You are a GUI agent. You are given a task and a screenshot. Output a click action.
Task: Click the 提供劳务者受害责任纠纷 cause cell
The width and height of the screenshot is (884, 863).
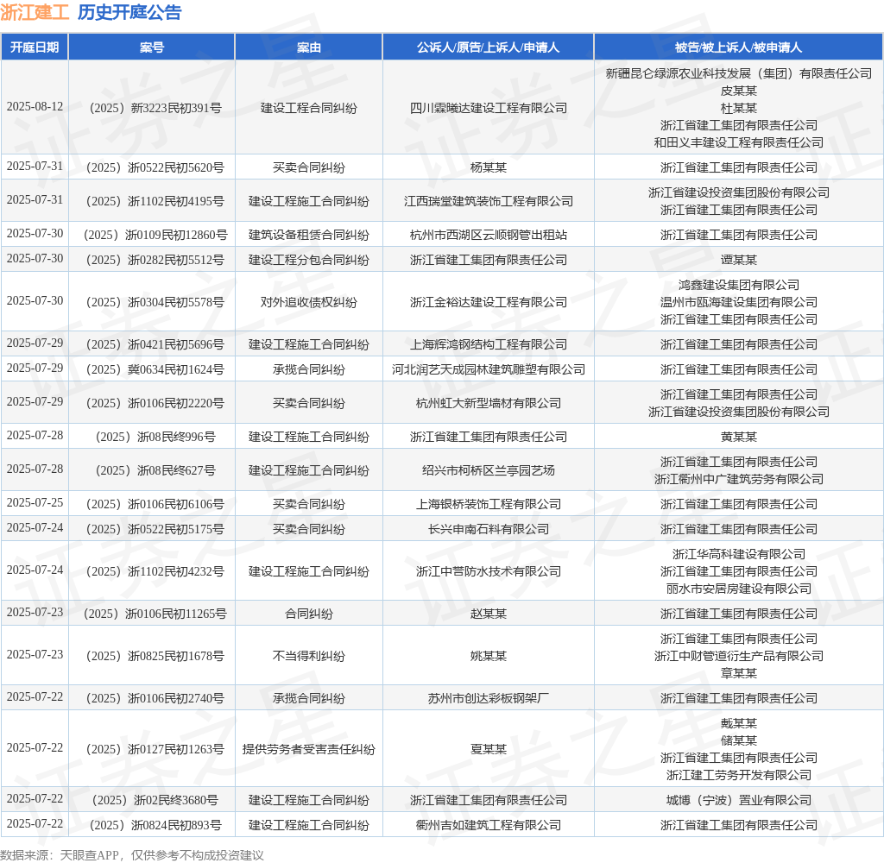point(309,749)
